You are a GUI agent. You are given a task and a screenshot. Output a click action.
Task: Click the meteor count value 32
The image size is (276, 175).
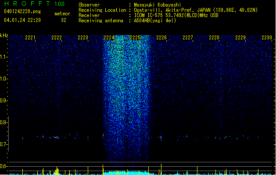64,20
